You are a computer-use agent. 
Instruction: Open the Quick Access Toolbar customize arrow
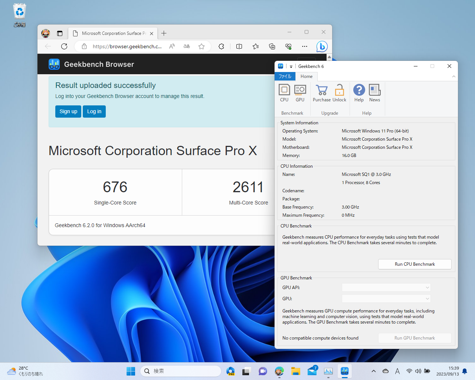pyautogui.click(x=291, y=66)
